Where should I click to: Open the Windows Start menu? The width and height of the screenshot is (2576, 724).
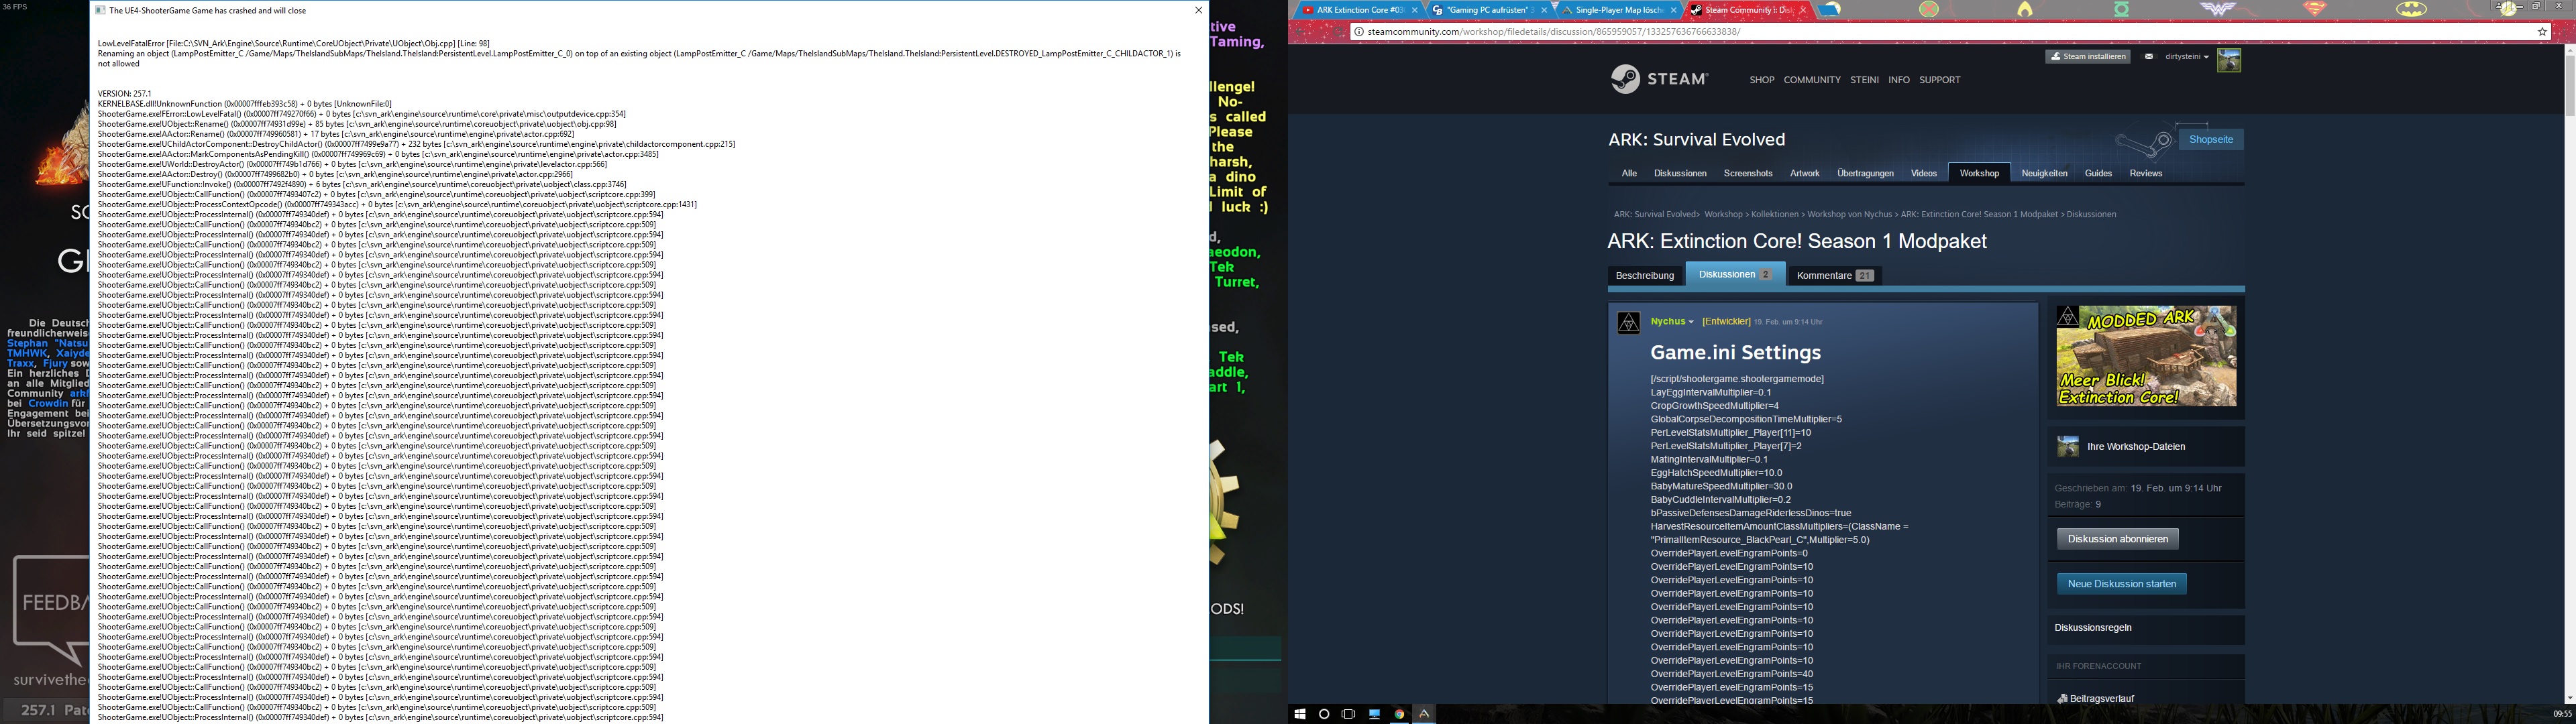pyautogui.click(x=1300, y=714)
